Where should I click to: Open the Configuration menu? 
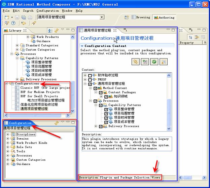pos(48,11)
